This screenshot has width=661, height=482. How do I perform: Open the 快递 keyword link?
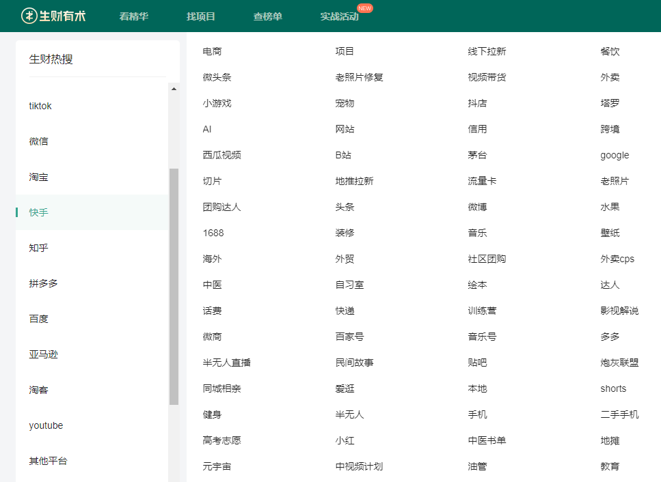[345, 311]
